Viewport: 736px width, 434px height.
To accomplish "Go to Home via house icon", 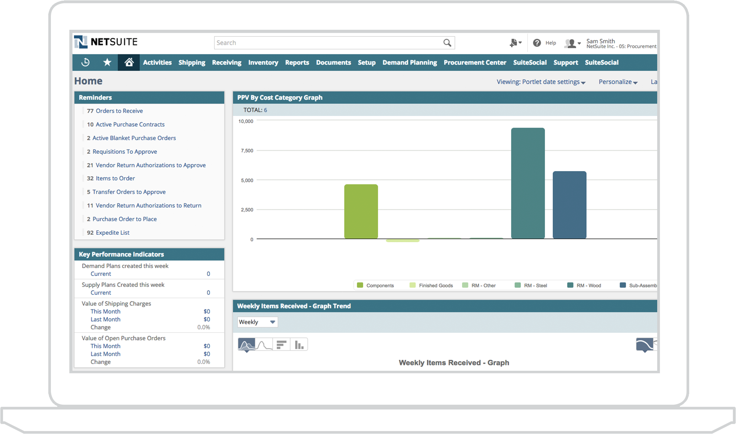I will pos(129,62).
